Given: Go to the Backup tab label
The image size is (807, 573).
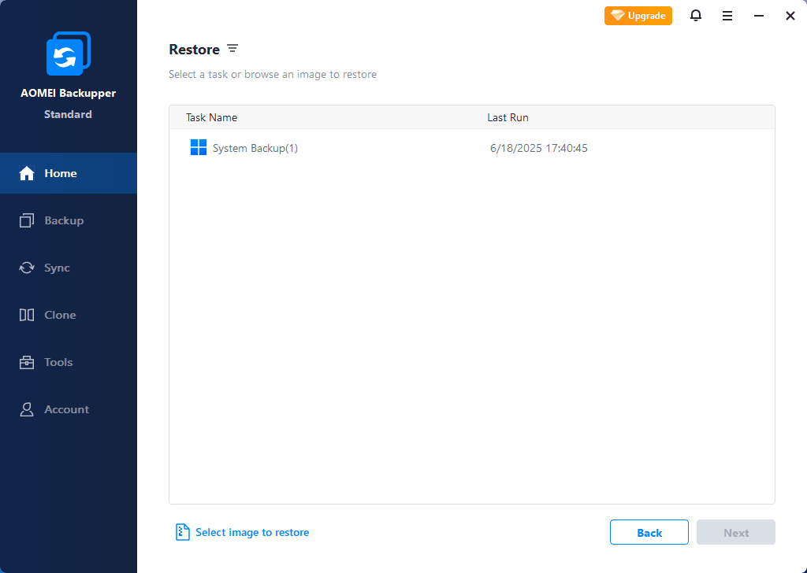Looking at the screenshot, I should (x=64, y=220).
